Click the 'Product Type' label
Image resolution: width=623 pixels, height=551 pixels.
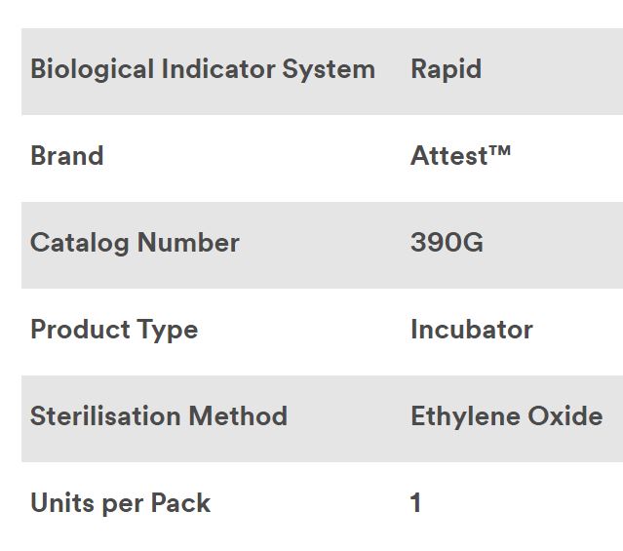[x=114, y=330]
